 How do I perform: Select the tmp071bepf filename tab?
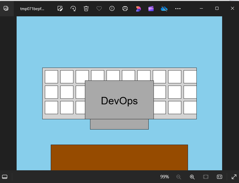[x=32, y=8]
